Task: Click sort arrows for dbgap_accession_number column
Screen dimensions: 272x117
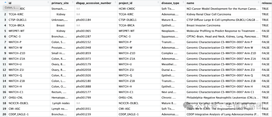Action: (116, 3)
